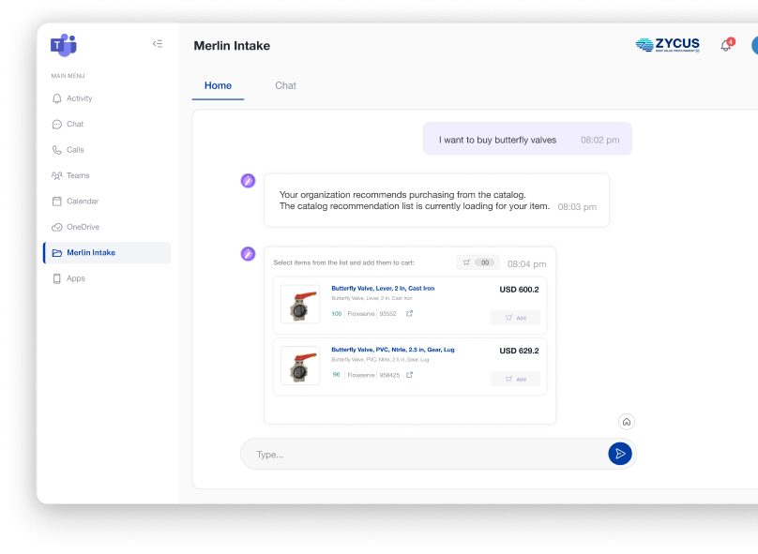Viewport: 758px width, 554px height.
Task: Click the home icon below the chat
Action: tap(627, 422)
